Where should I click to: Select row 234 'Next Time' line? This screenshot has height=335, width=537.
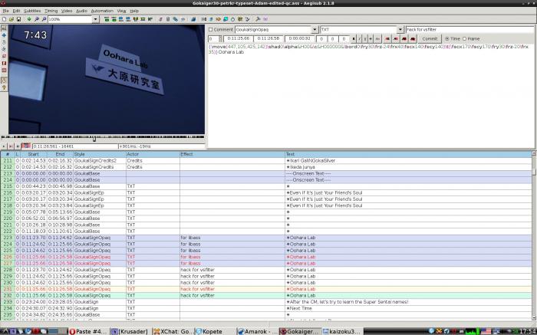click(x=265, y=308)
